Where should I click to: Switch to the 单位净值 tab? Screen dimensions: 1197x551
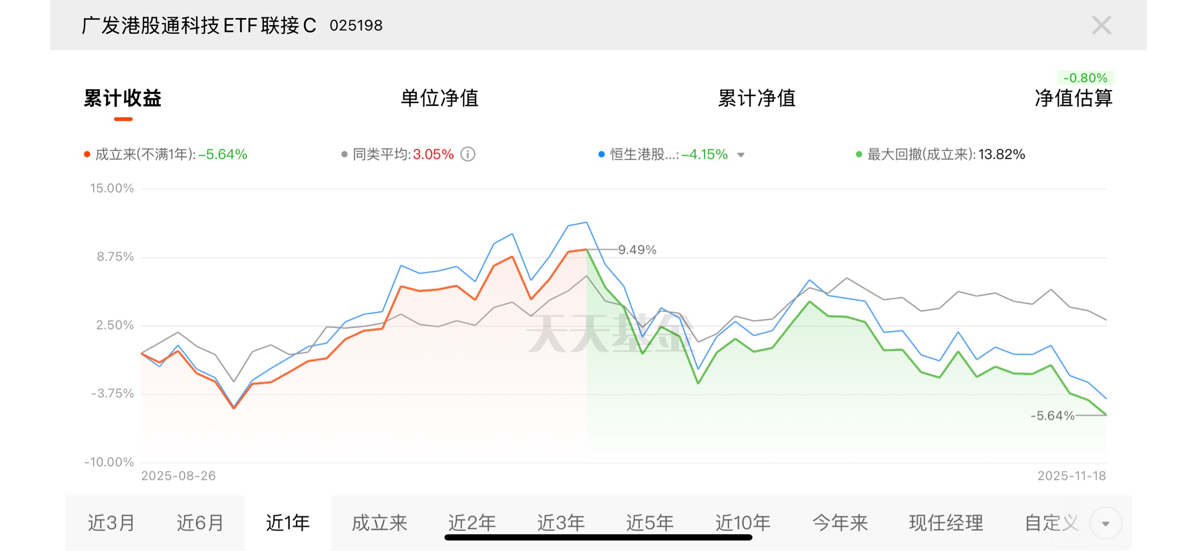point(439,98)
